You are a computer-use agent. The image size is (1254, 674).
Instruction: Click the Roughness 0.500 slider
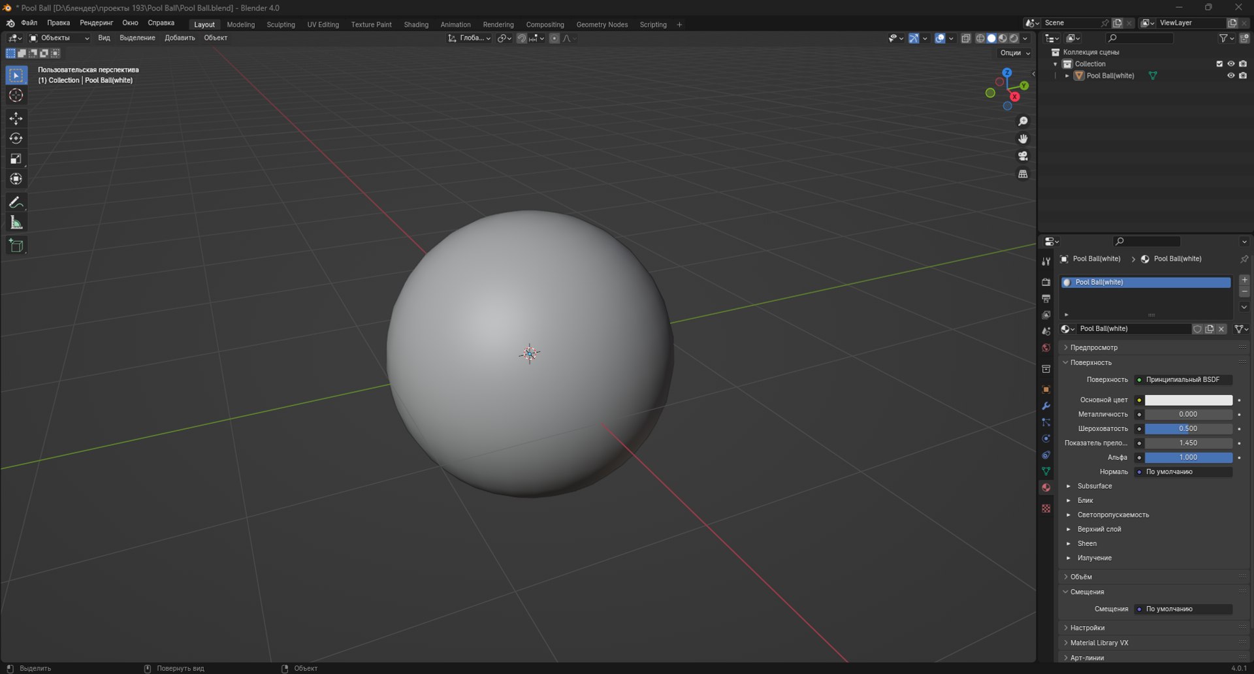pos(1189,429)
